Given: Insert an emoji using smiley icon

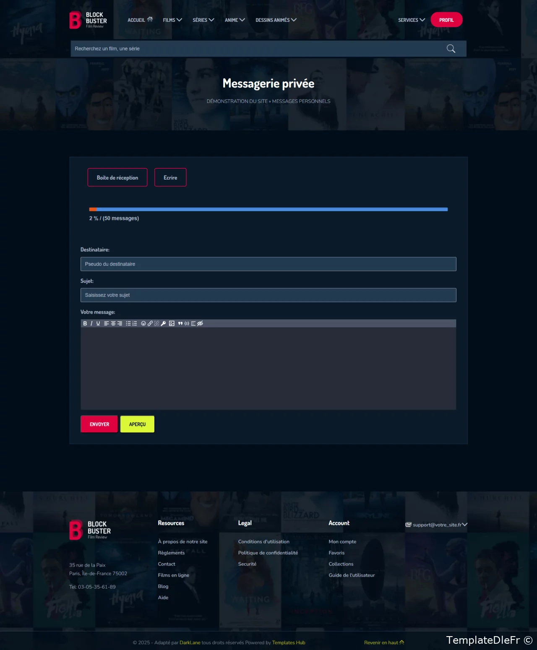Looking at the screenshot, I should tap(143, 324).
